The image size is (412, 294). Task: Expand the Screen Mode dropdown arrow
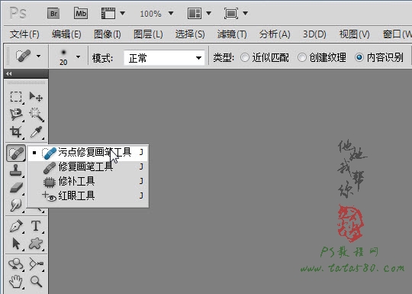pos(245,13)
